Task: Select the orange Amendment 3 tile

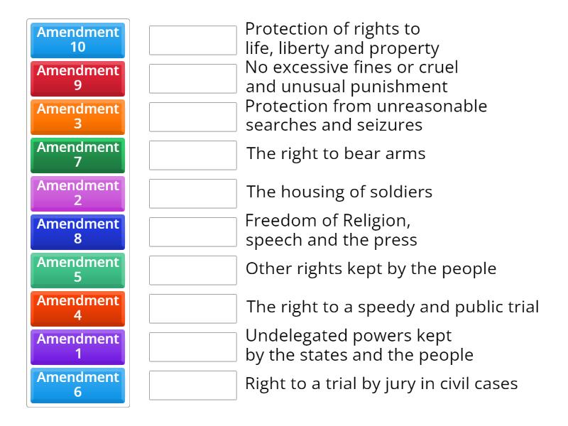Action: (x=77, y=117)
